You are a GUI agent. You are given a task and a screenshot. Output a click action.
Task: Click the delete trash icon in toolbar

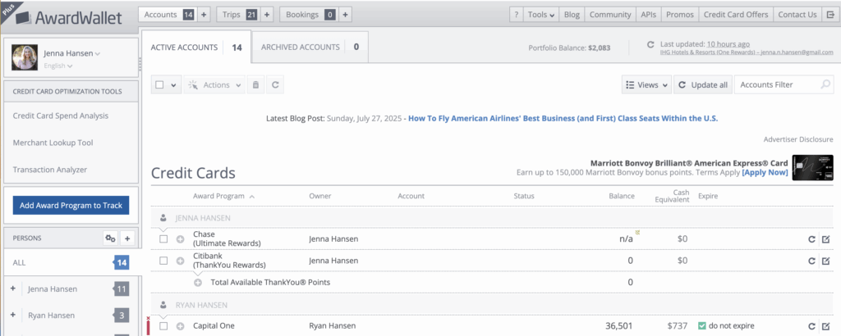pyautogui.click(x=255, y=84)
